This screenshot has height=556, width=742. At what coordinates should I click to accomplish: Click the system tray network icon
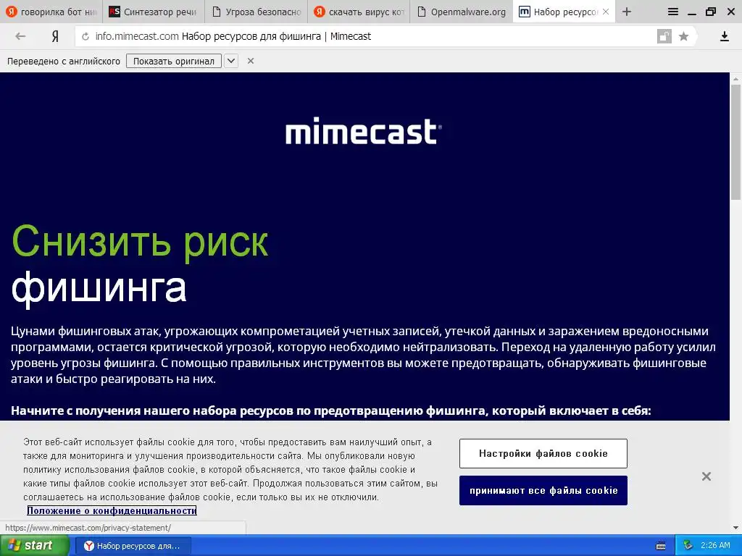click(688, 546)
